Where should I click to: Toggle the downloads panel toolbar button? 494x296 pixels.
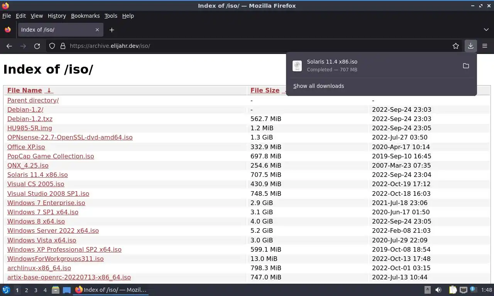click(x=470, y=46)
